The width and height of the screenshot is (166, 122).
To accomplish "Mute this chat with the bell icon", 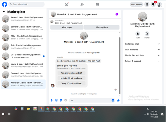I will point(138,34).
